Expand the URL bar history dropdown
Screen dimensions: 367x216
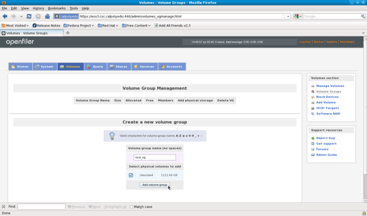(x=289, y=16)
